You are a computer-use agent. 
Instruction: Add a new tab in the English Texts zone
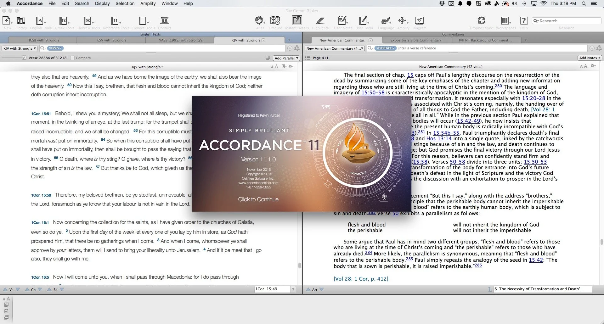(289, 40)
